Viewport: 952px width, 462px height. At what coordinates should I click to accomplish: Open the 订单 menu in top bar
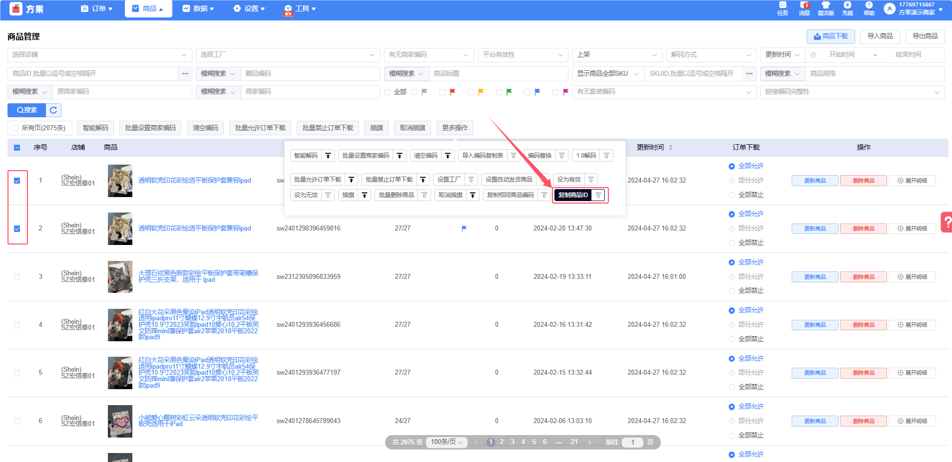[97, 8]
